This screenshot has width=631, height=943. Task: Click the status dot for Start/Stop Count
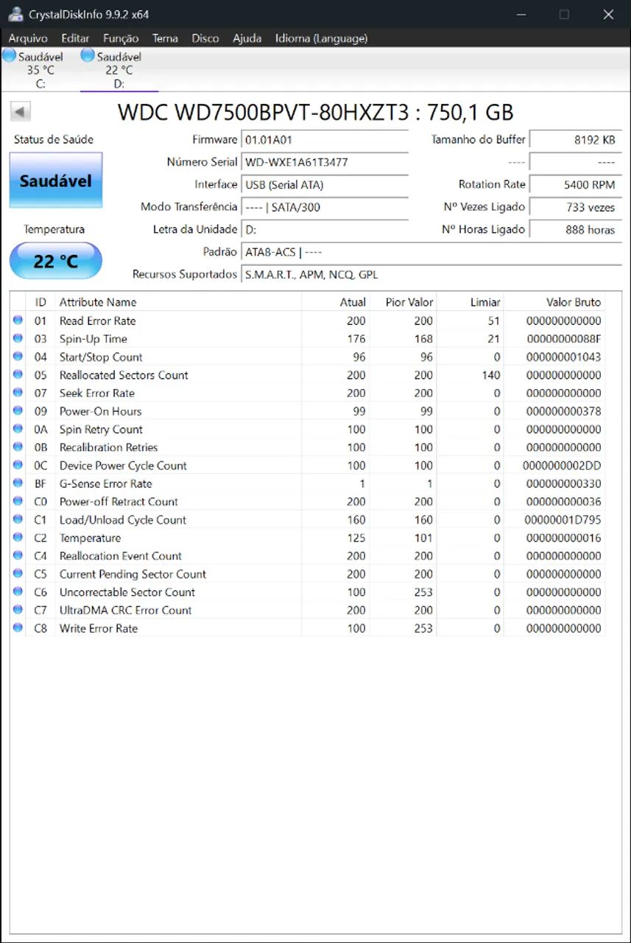(x=18, y=357)
